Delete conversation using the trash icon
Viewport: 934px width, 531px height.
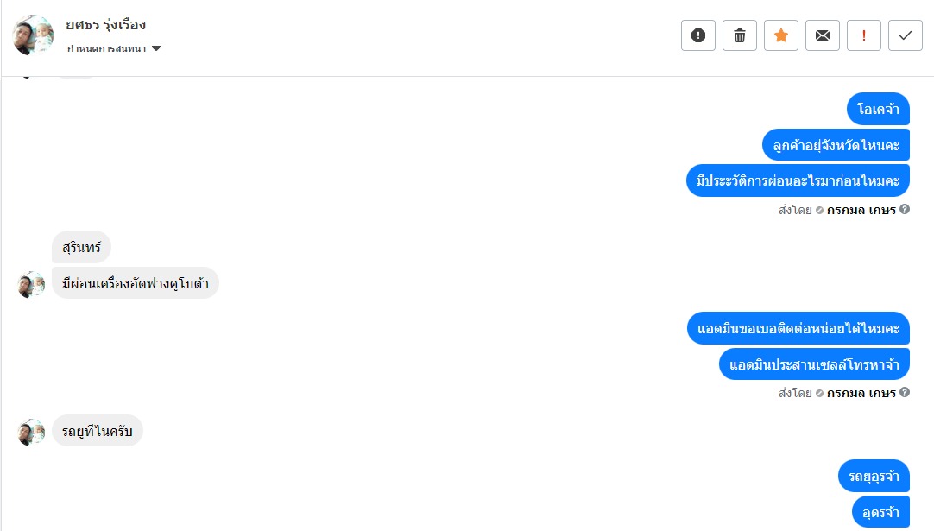pos(740,35)
